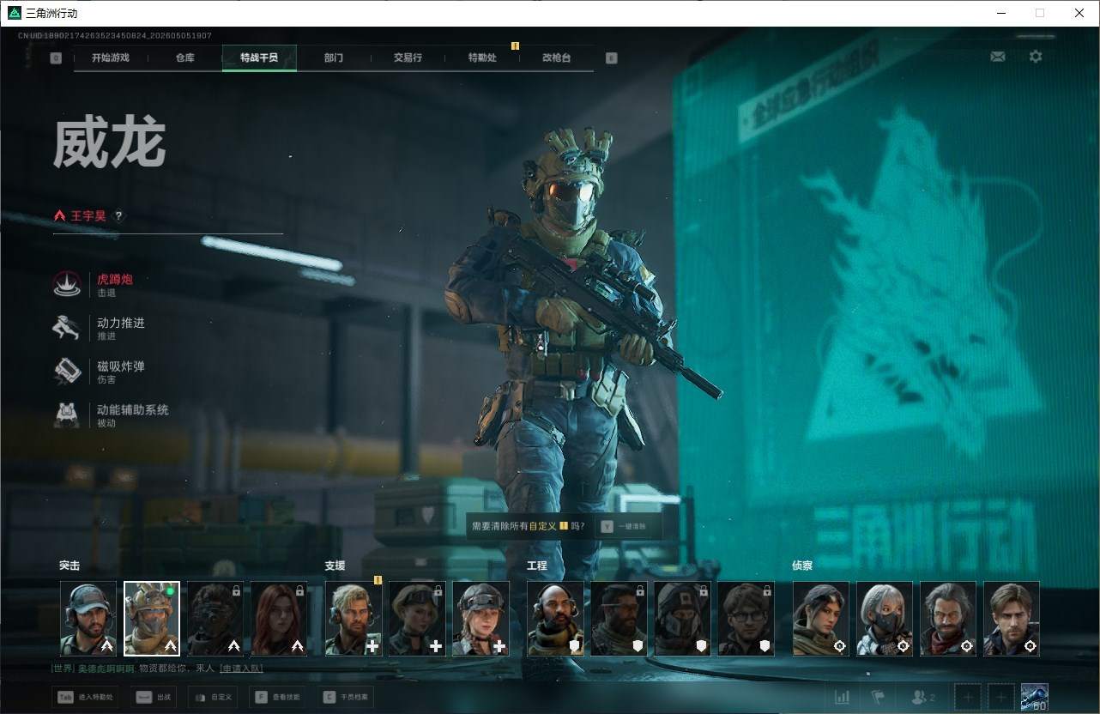
Task: Select locked 工程 operator wearing glasses
Action: pyautogui.click(x=746, y=619)
